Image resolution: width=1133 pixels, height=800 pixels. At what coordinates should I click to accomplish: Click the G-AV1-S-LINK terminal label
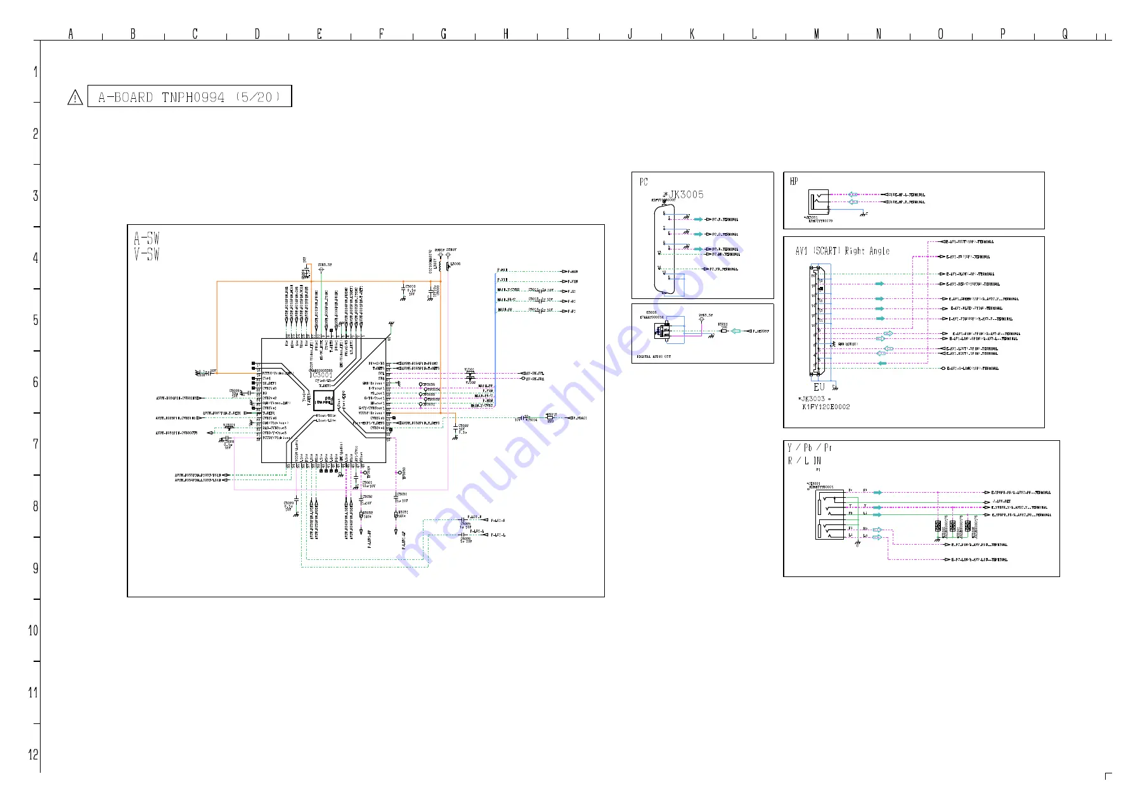(973, 368)
